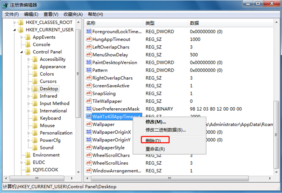Click the UserPreferencesMask binary value icon
Screen dimensions: 282x193
coord(88,109)
